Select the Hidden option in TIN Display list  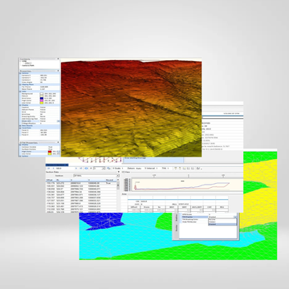[222, 222]
